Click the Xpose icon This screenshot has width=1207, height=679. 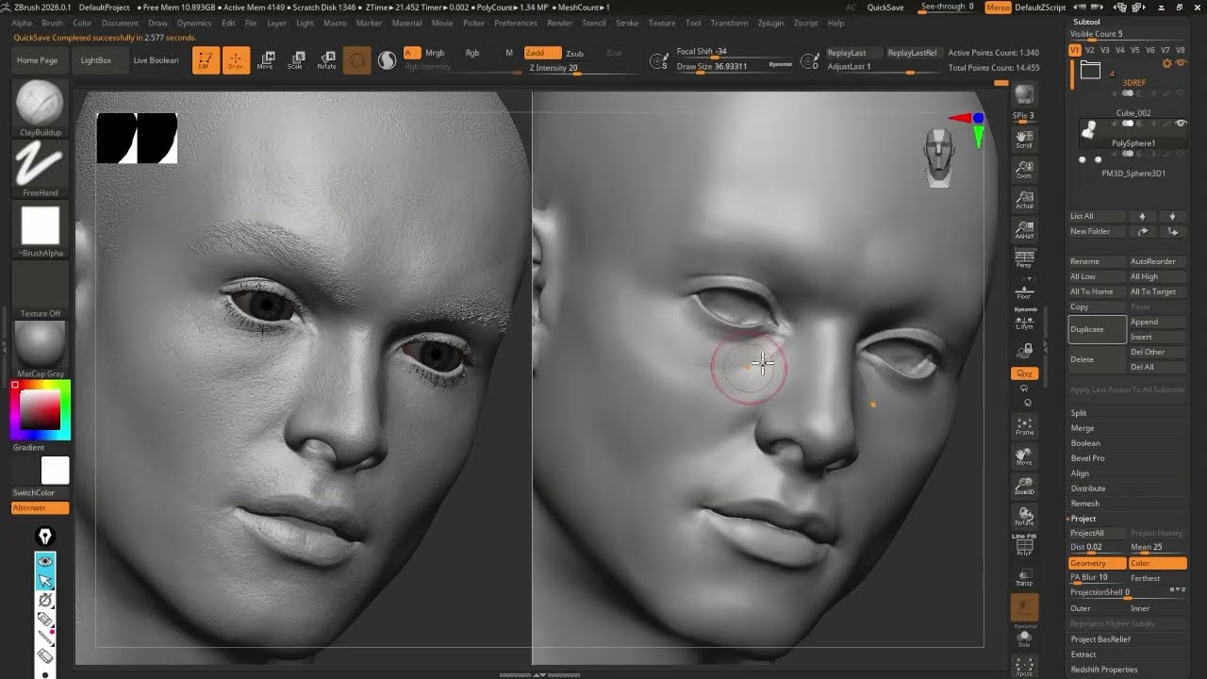click(1024, 668)
